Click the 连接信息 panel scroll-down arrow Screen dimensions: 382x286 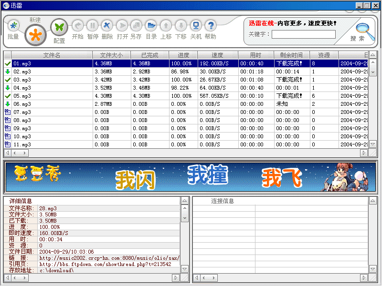click(373, 269)
